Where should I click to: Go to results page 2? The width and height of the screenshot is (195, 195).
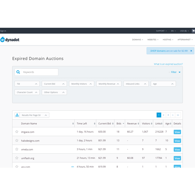tap(163, 115)
